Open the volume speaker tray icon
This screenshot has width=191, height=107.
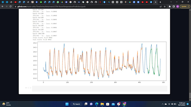[172, 104]
